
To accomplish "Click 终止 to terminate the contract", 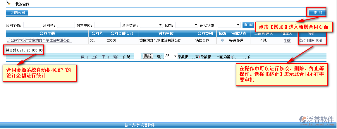I will click(x=320, y=41).
